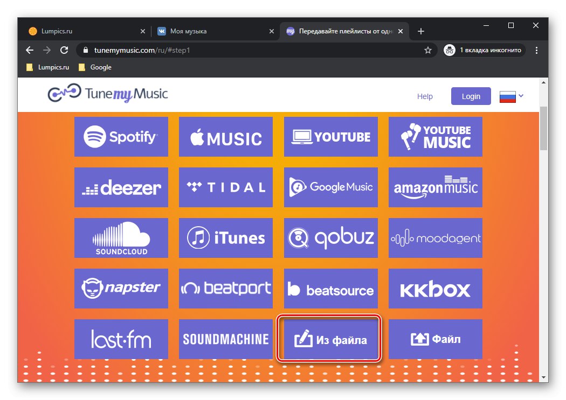Go forward with the browser arrow
This screenshot has width=566, height=400.
tap(47, 50)
